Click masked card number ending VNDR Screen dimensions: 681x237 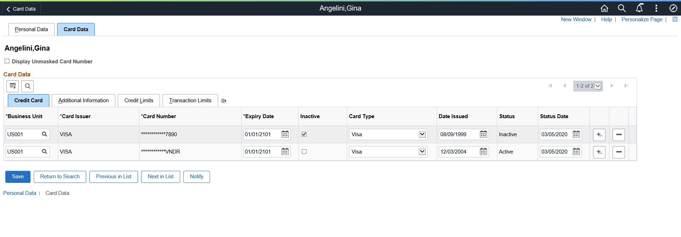(161, 152)
